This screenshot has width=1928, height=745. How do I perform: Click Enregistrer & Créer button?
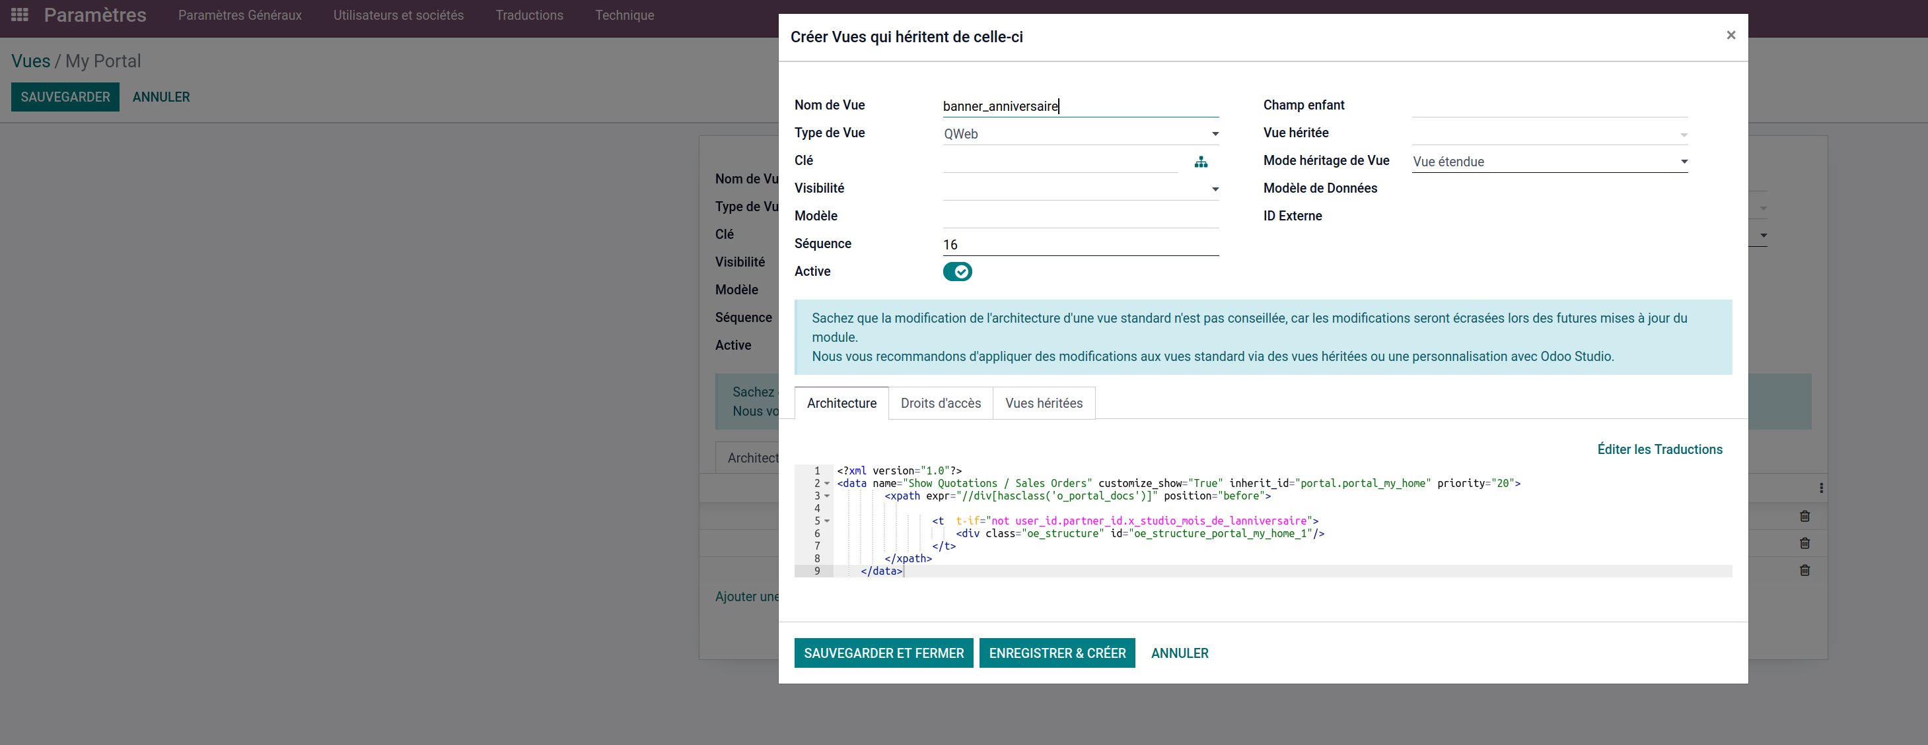point(1057,653)
